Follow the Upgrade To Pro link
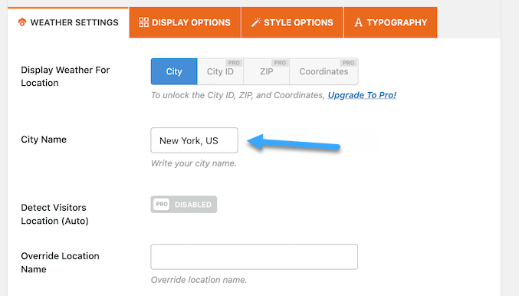The width and height of the screenshot is (519, 296). coord(362,95)
